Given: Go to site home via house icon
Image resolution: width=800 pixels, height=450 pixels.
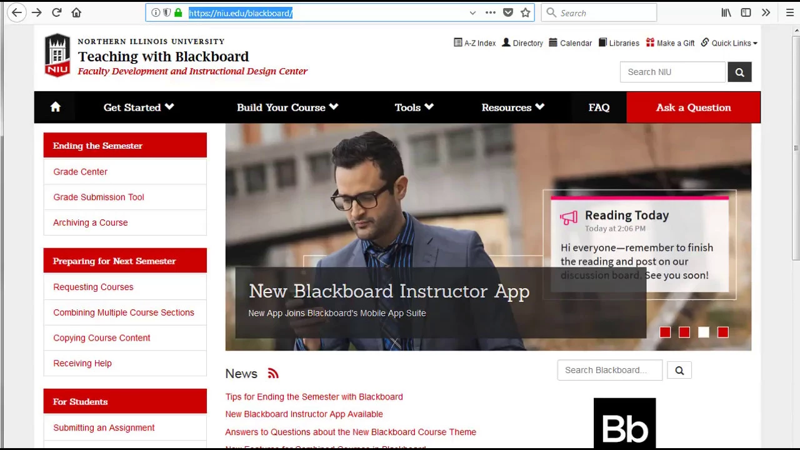Looking at the screenshot, I should coord(55,107).
